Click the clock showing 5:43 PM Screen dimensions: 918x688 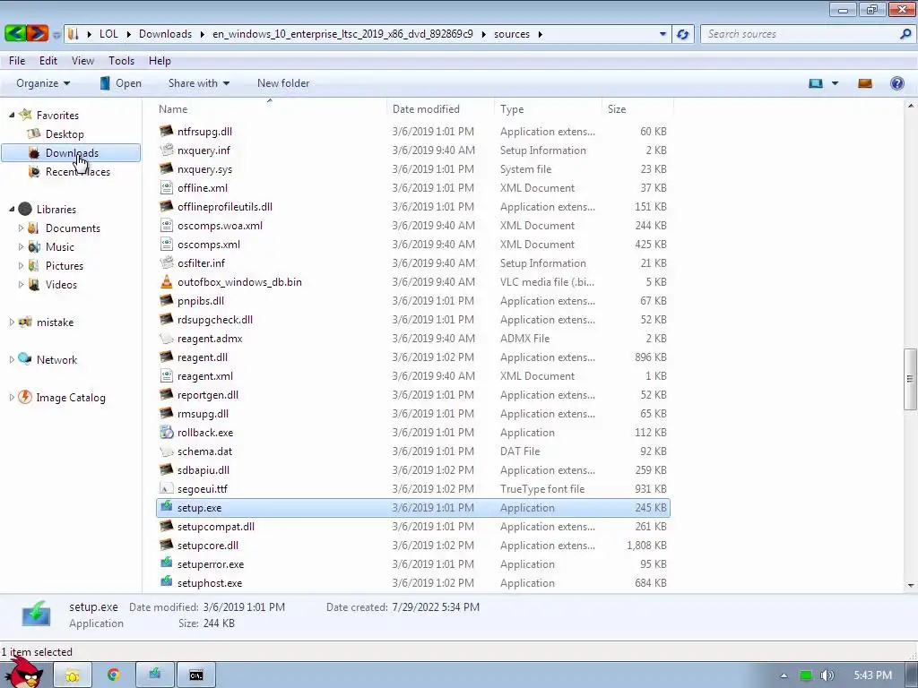pyautogui.click(x=872, y=675)
